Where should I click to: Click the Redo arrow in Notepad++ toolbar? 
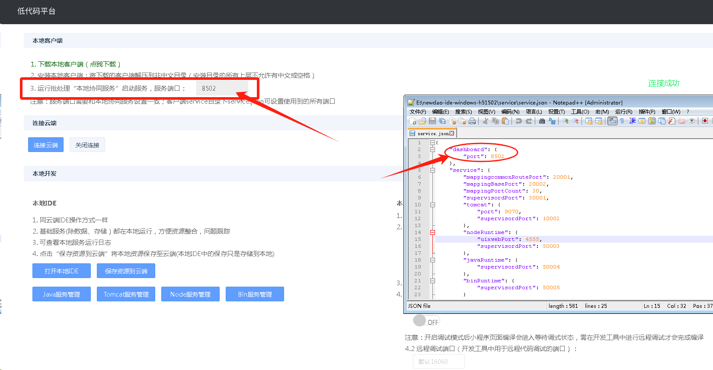pos(529,121)
